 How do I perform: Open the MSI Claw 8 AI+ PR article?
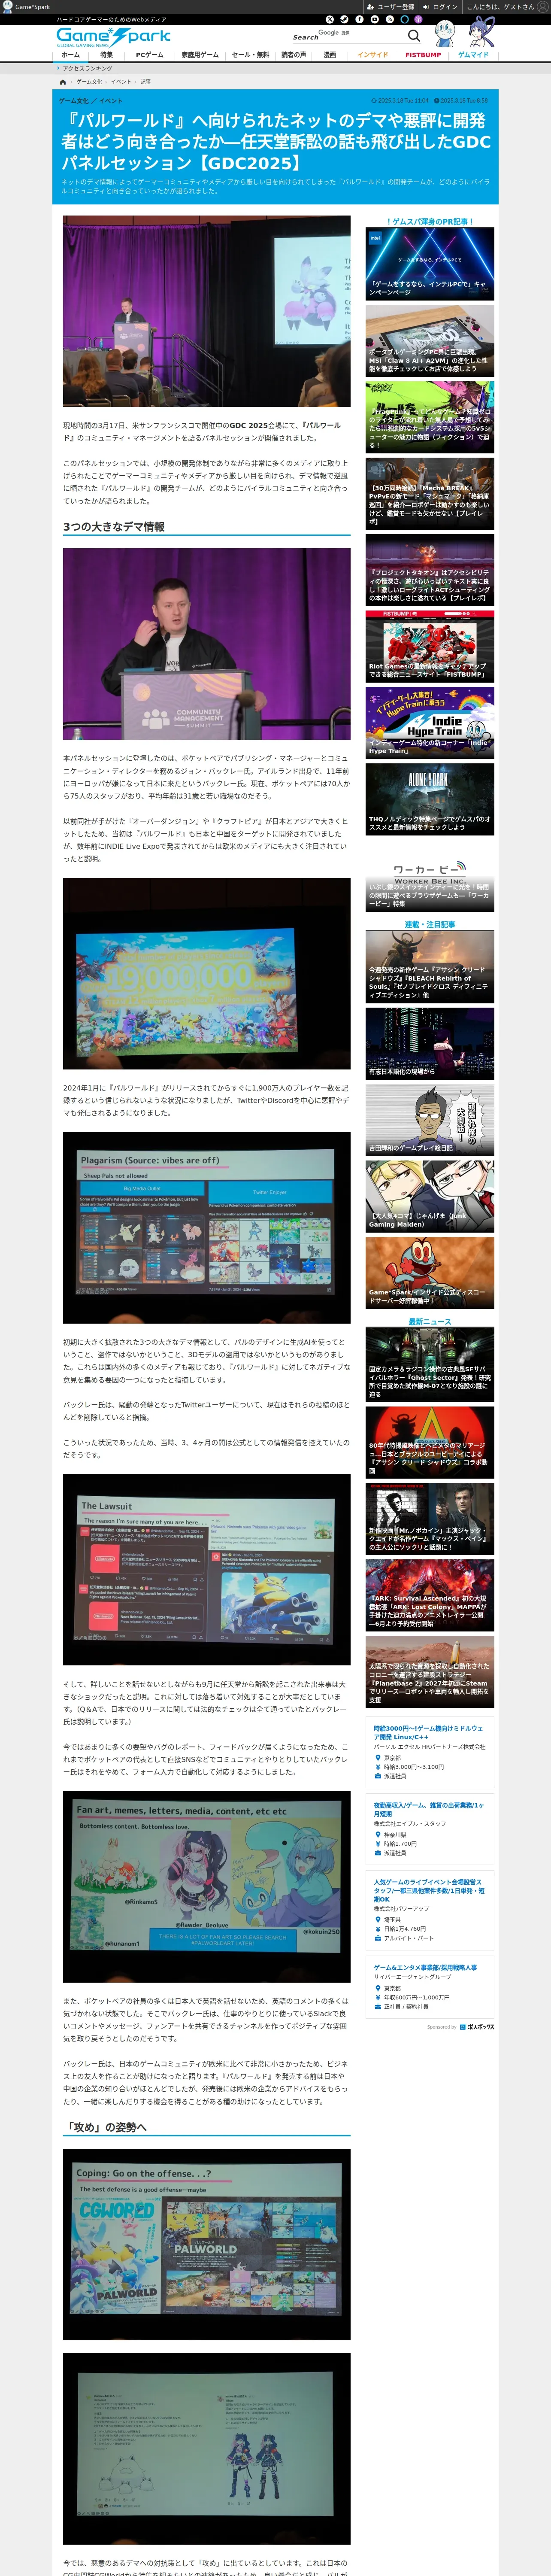430,340
